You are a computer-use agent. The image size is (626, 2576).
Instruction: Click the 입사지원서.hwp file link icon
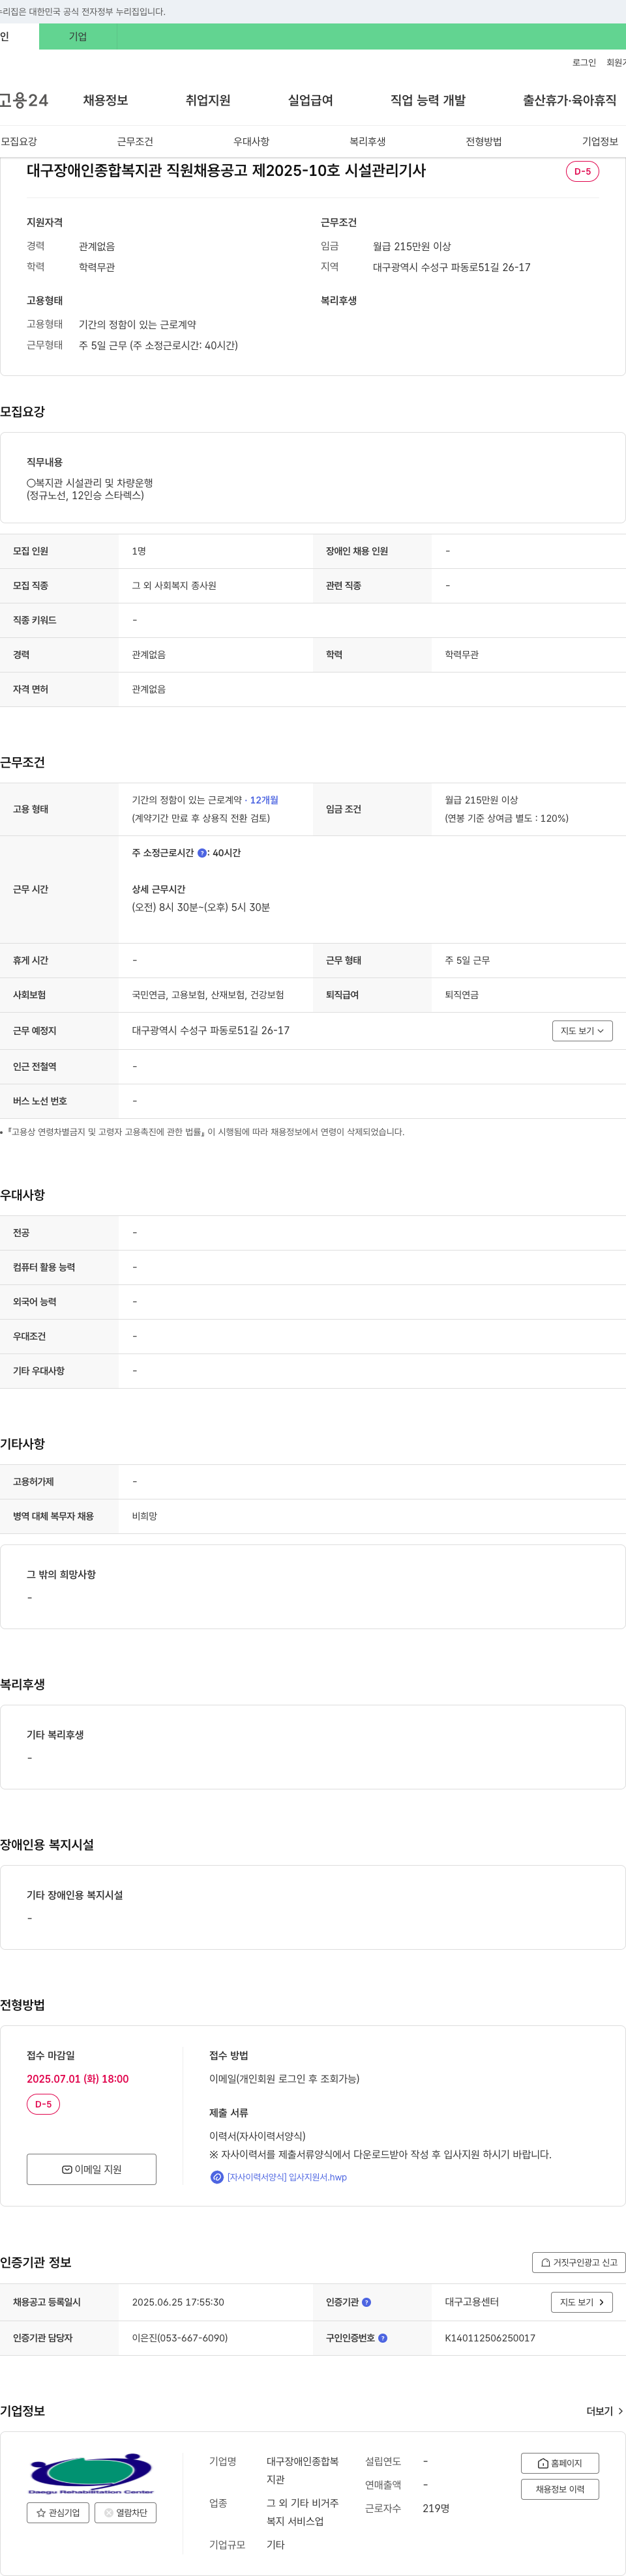[x=217, y=2177]
